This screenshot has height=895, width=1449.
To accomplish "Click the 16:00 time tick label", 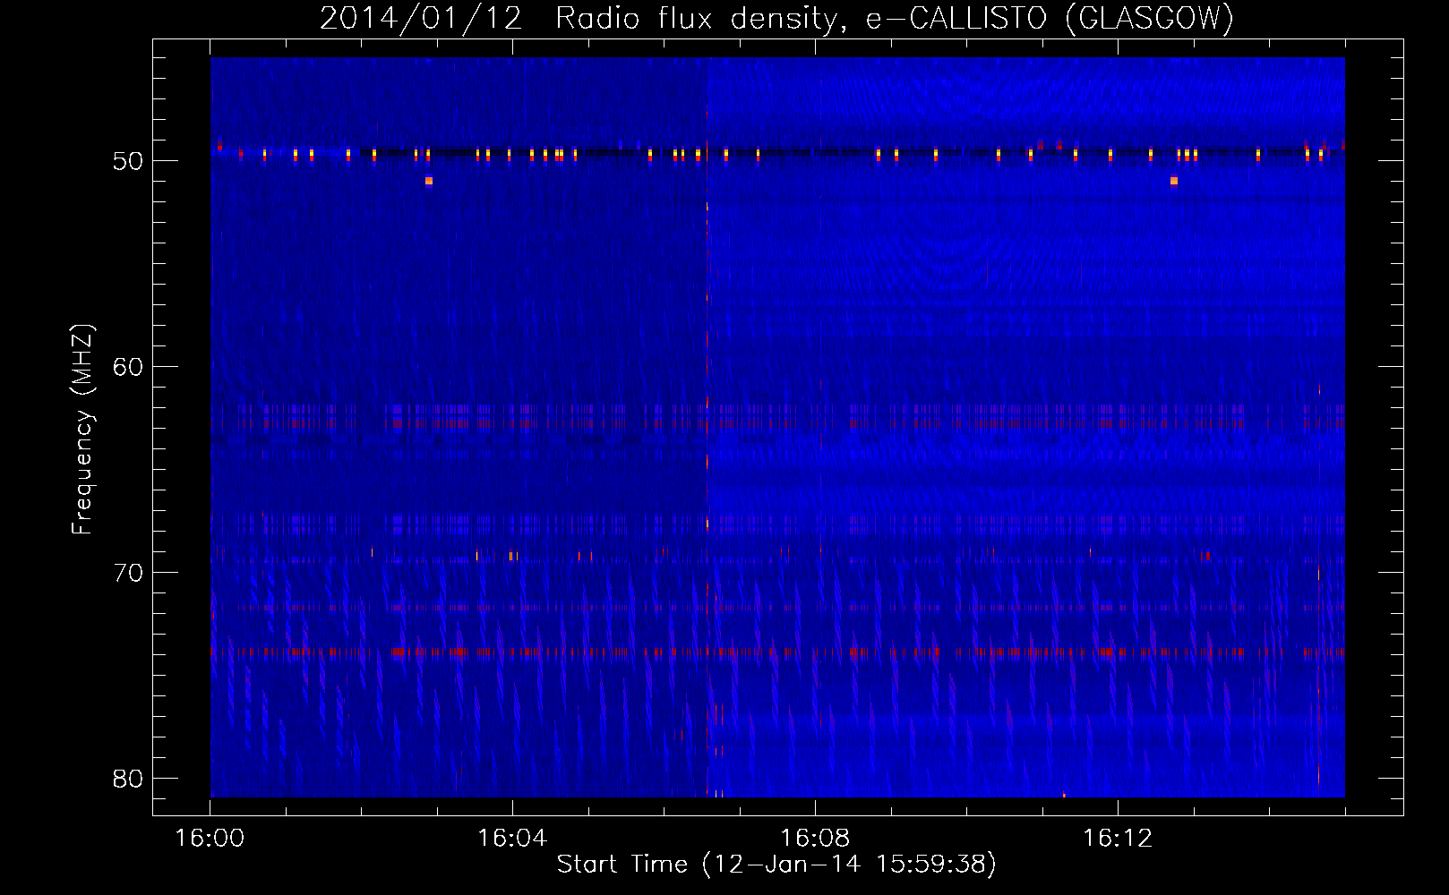I will coord(210,839).
